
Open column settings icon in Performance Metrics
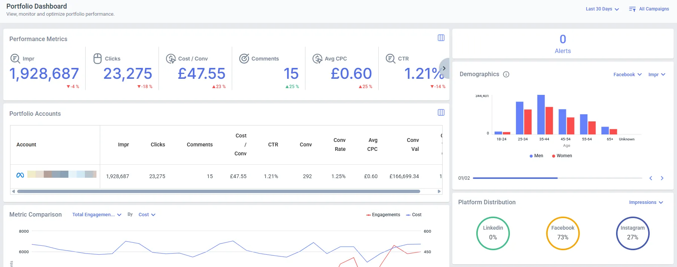(441, 38)
